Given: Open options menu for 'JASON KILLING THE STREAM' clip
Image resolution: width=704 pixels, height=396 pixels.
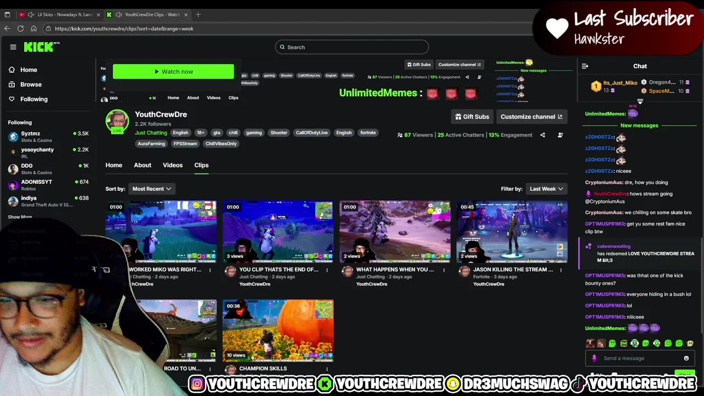Looking at the screenshot, I should [561, 270].
